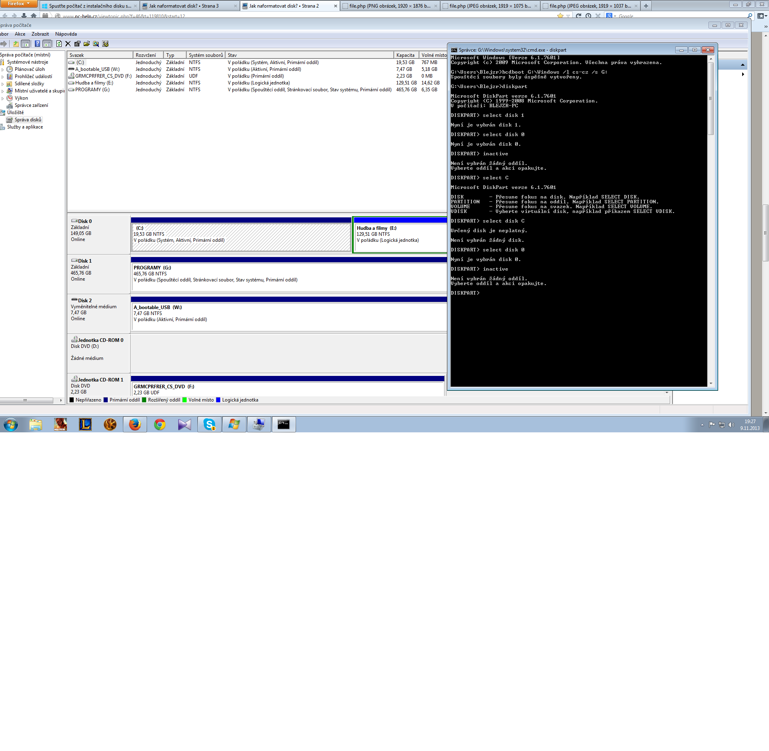Open Skype from the taskbar
The height and width of the screenshot is (751, 769).
point(209,424)
